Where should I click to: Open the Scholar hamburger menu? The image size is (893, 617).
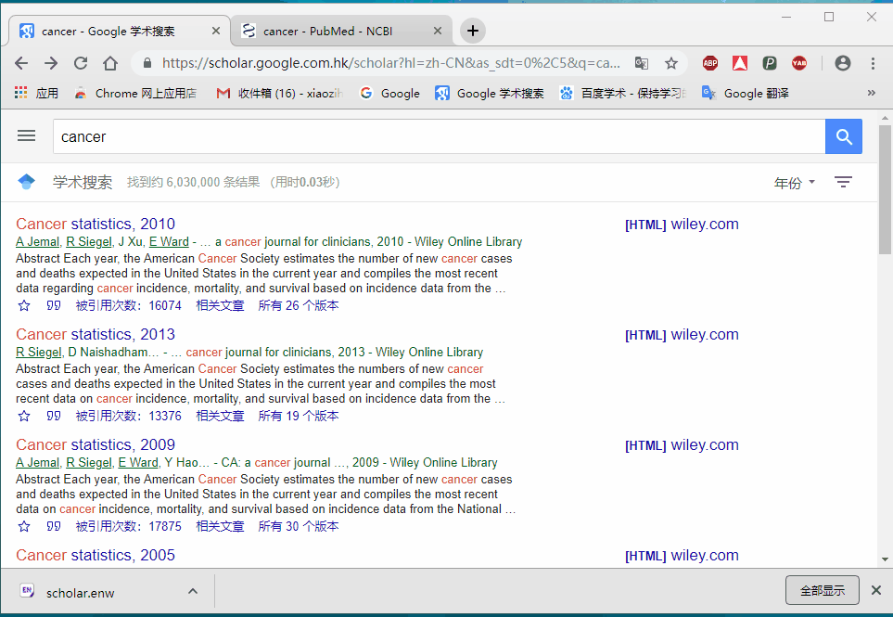click(26, 135)
